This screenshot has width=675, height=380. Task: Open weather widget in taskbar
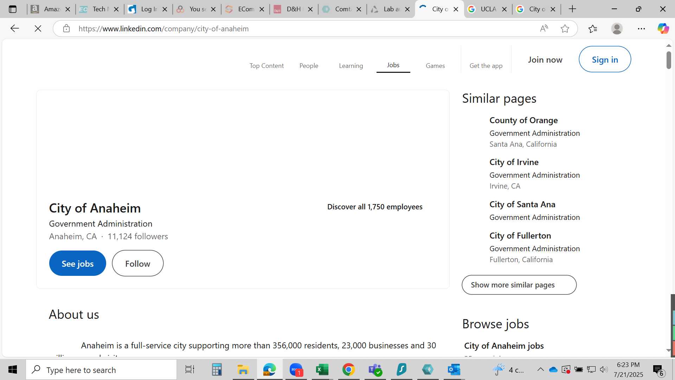(x=508, y=370)
